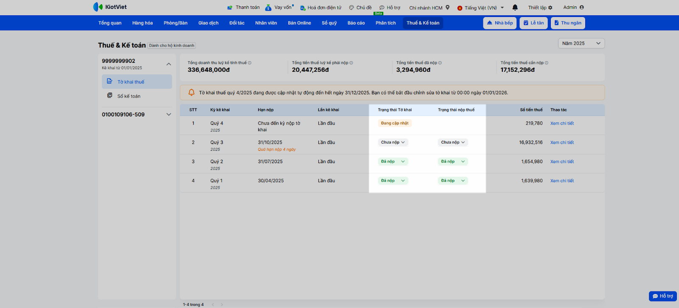Click info icon beside Tổng tiền thuế cần nộp
Screen dimensions: 679x308
(x=547, y=63)
